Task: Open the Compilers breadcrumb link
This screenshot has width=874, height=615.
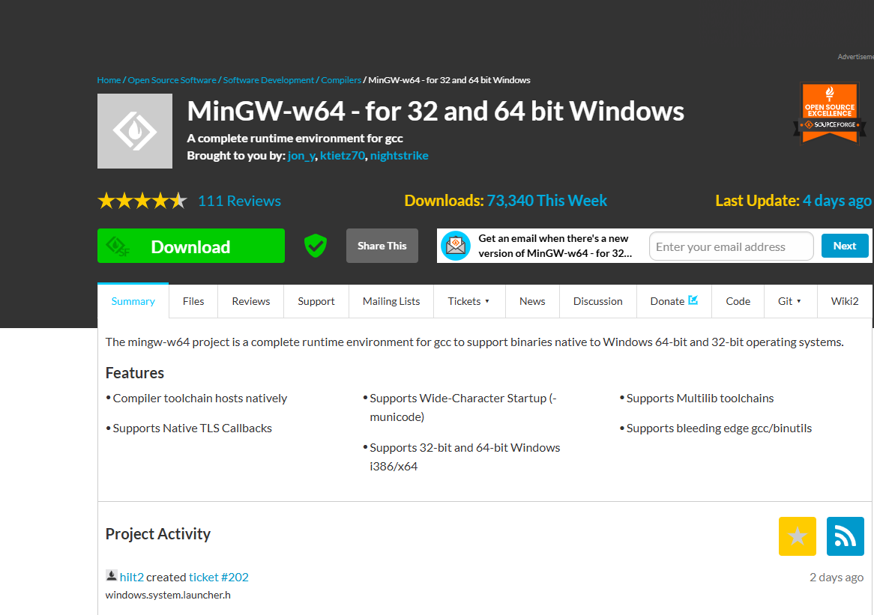Action: tap(341, 80)
